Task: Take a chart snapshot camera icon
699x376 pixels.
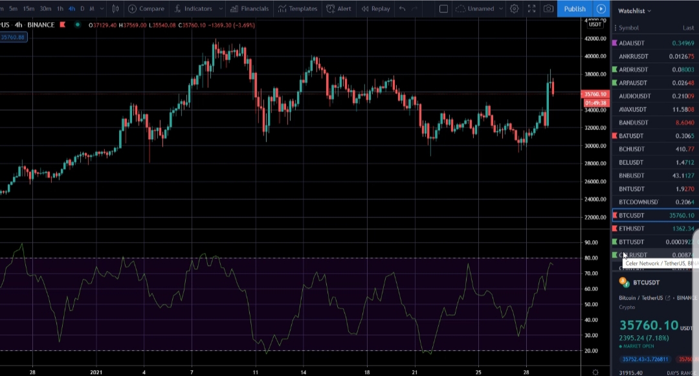Action: tap(548, 8)
